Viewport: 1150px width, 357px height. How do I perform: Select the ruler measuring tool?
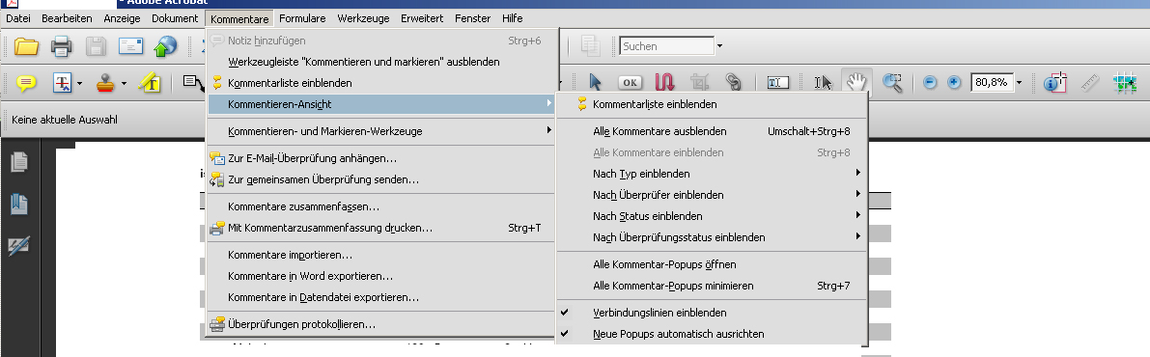(x=1090, y=83)
